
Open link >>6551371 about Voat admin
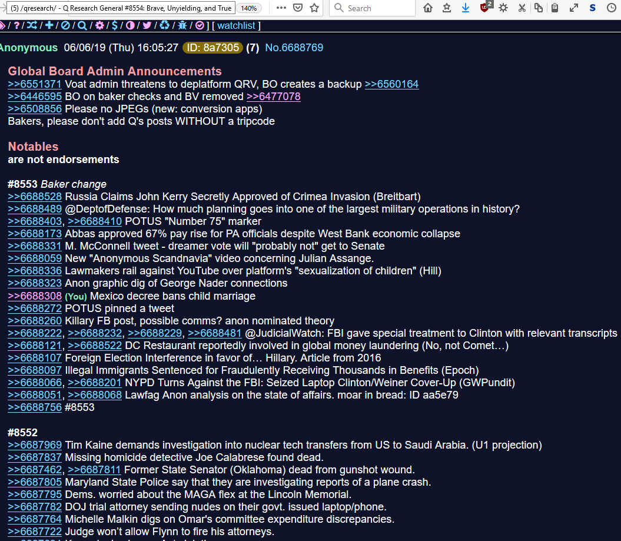(35, 84)
